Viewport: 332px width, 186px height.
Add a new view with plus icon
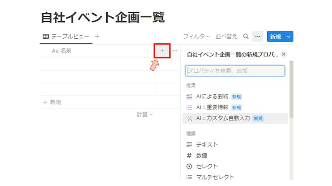click(97, 37)
